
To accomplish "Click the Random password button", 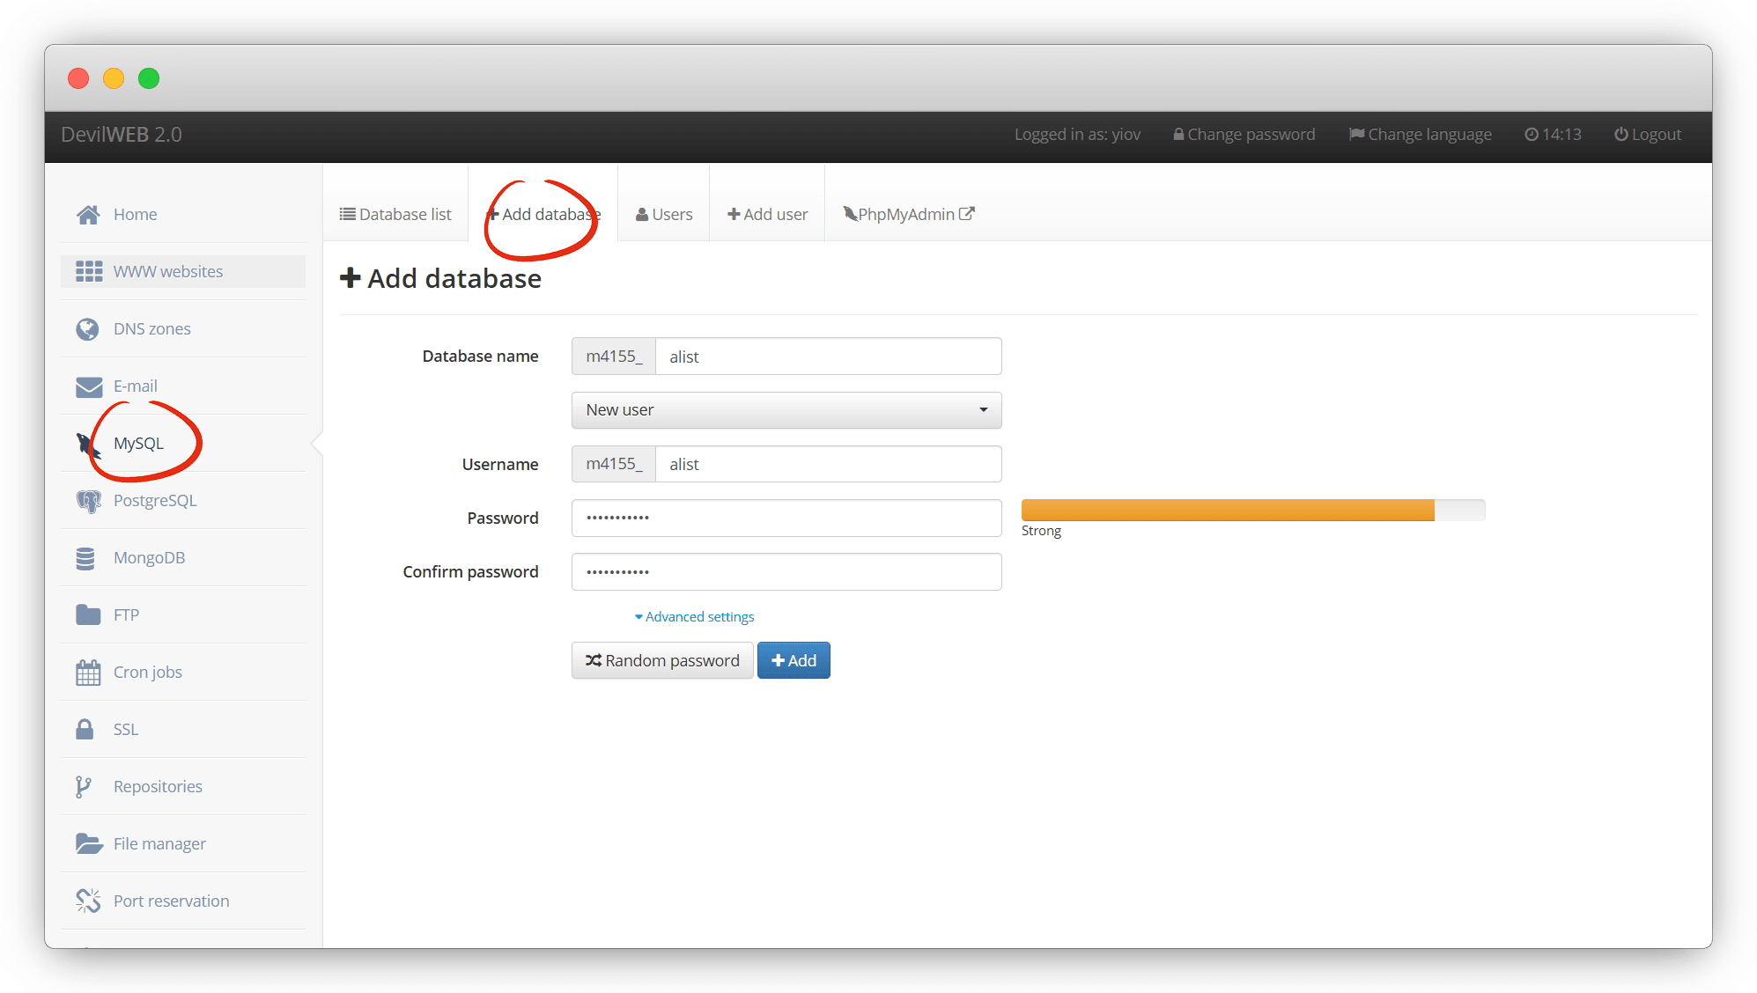I will (x=662, y=661).
